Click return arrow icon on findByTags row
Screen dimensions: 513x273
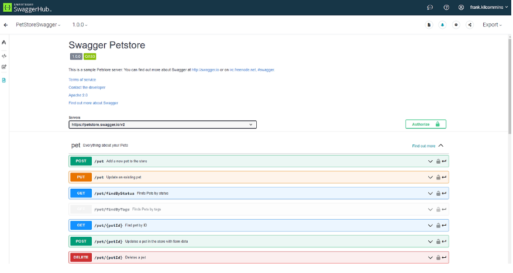click(444, 209)
